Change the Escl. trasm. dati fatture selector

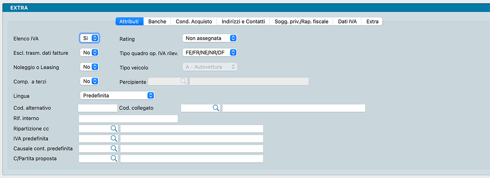90,53
